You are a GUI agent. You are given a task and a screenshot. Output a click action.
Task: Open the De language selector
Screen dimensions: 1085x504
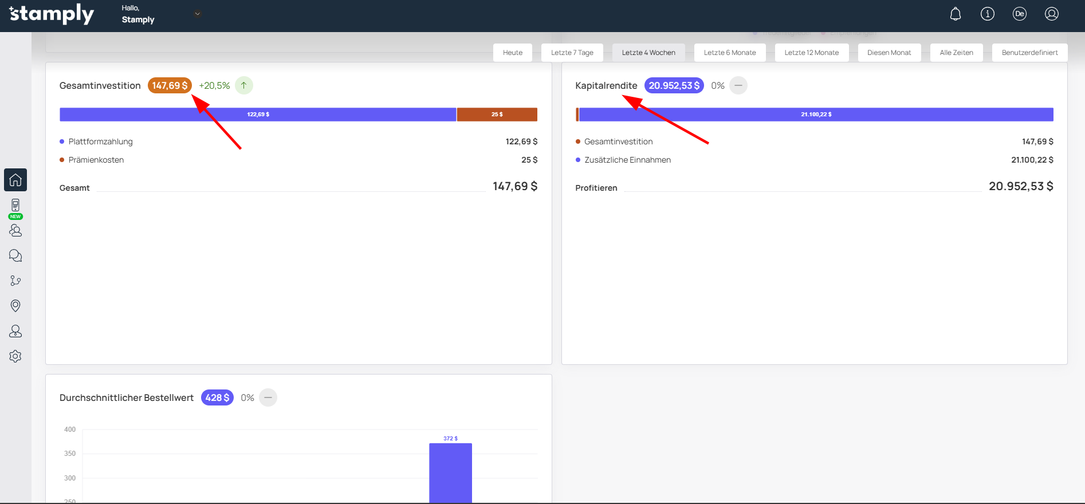1020,14
